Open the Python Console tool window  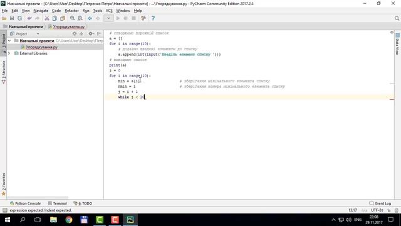pyautogui.click(x=25, y=203)
